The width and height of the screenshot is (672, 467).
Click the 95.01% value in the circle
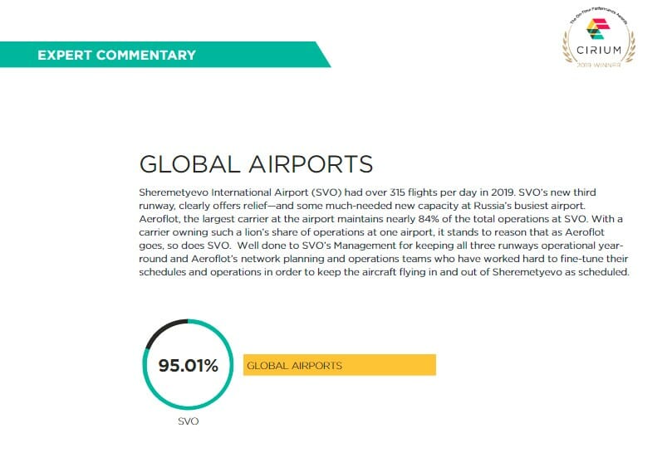tap(188, 366)
